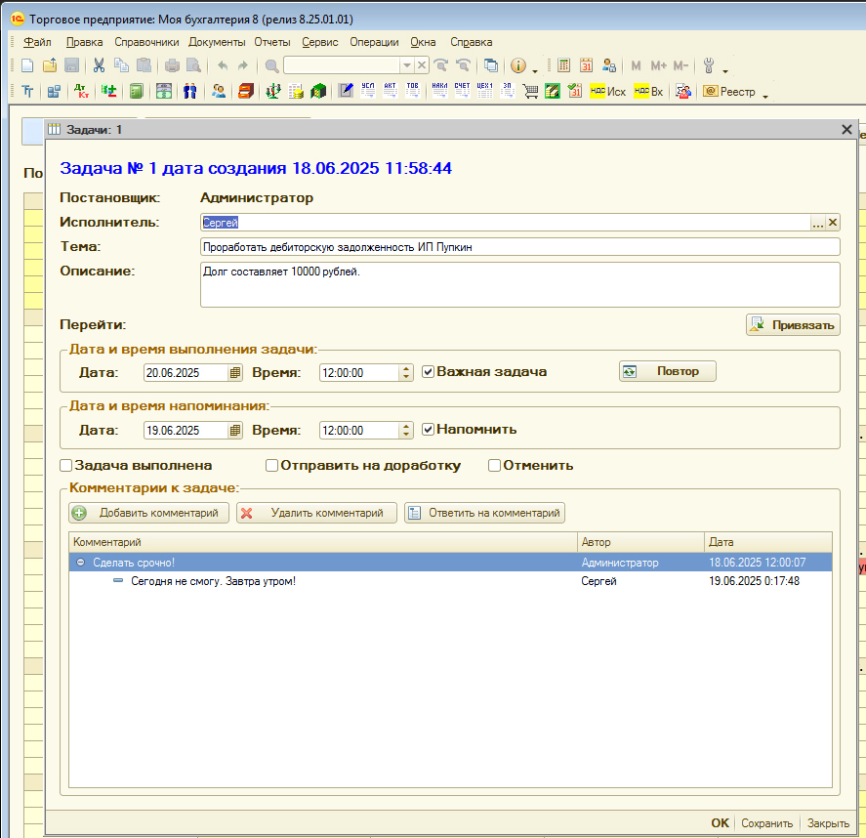Click the help information icon in the toolbar
This screenshot has width=866, height=838.
tap(517, 65)
